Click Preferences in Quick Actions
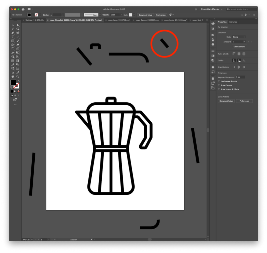267x253 pixels. (244, 101)
